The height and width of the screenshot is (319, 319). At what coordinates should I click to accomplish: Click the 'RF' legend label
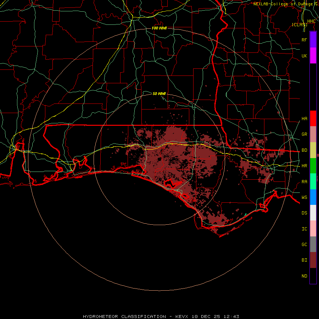pos(304,40)
